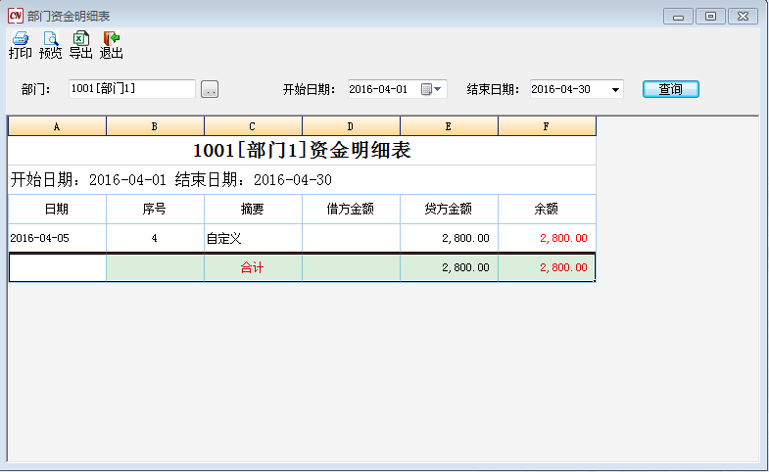Image resolution: width=769 pixels, height=472 pixels.
Task: Click the 打印 print icon
Action: (21, 45)
